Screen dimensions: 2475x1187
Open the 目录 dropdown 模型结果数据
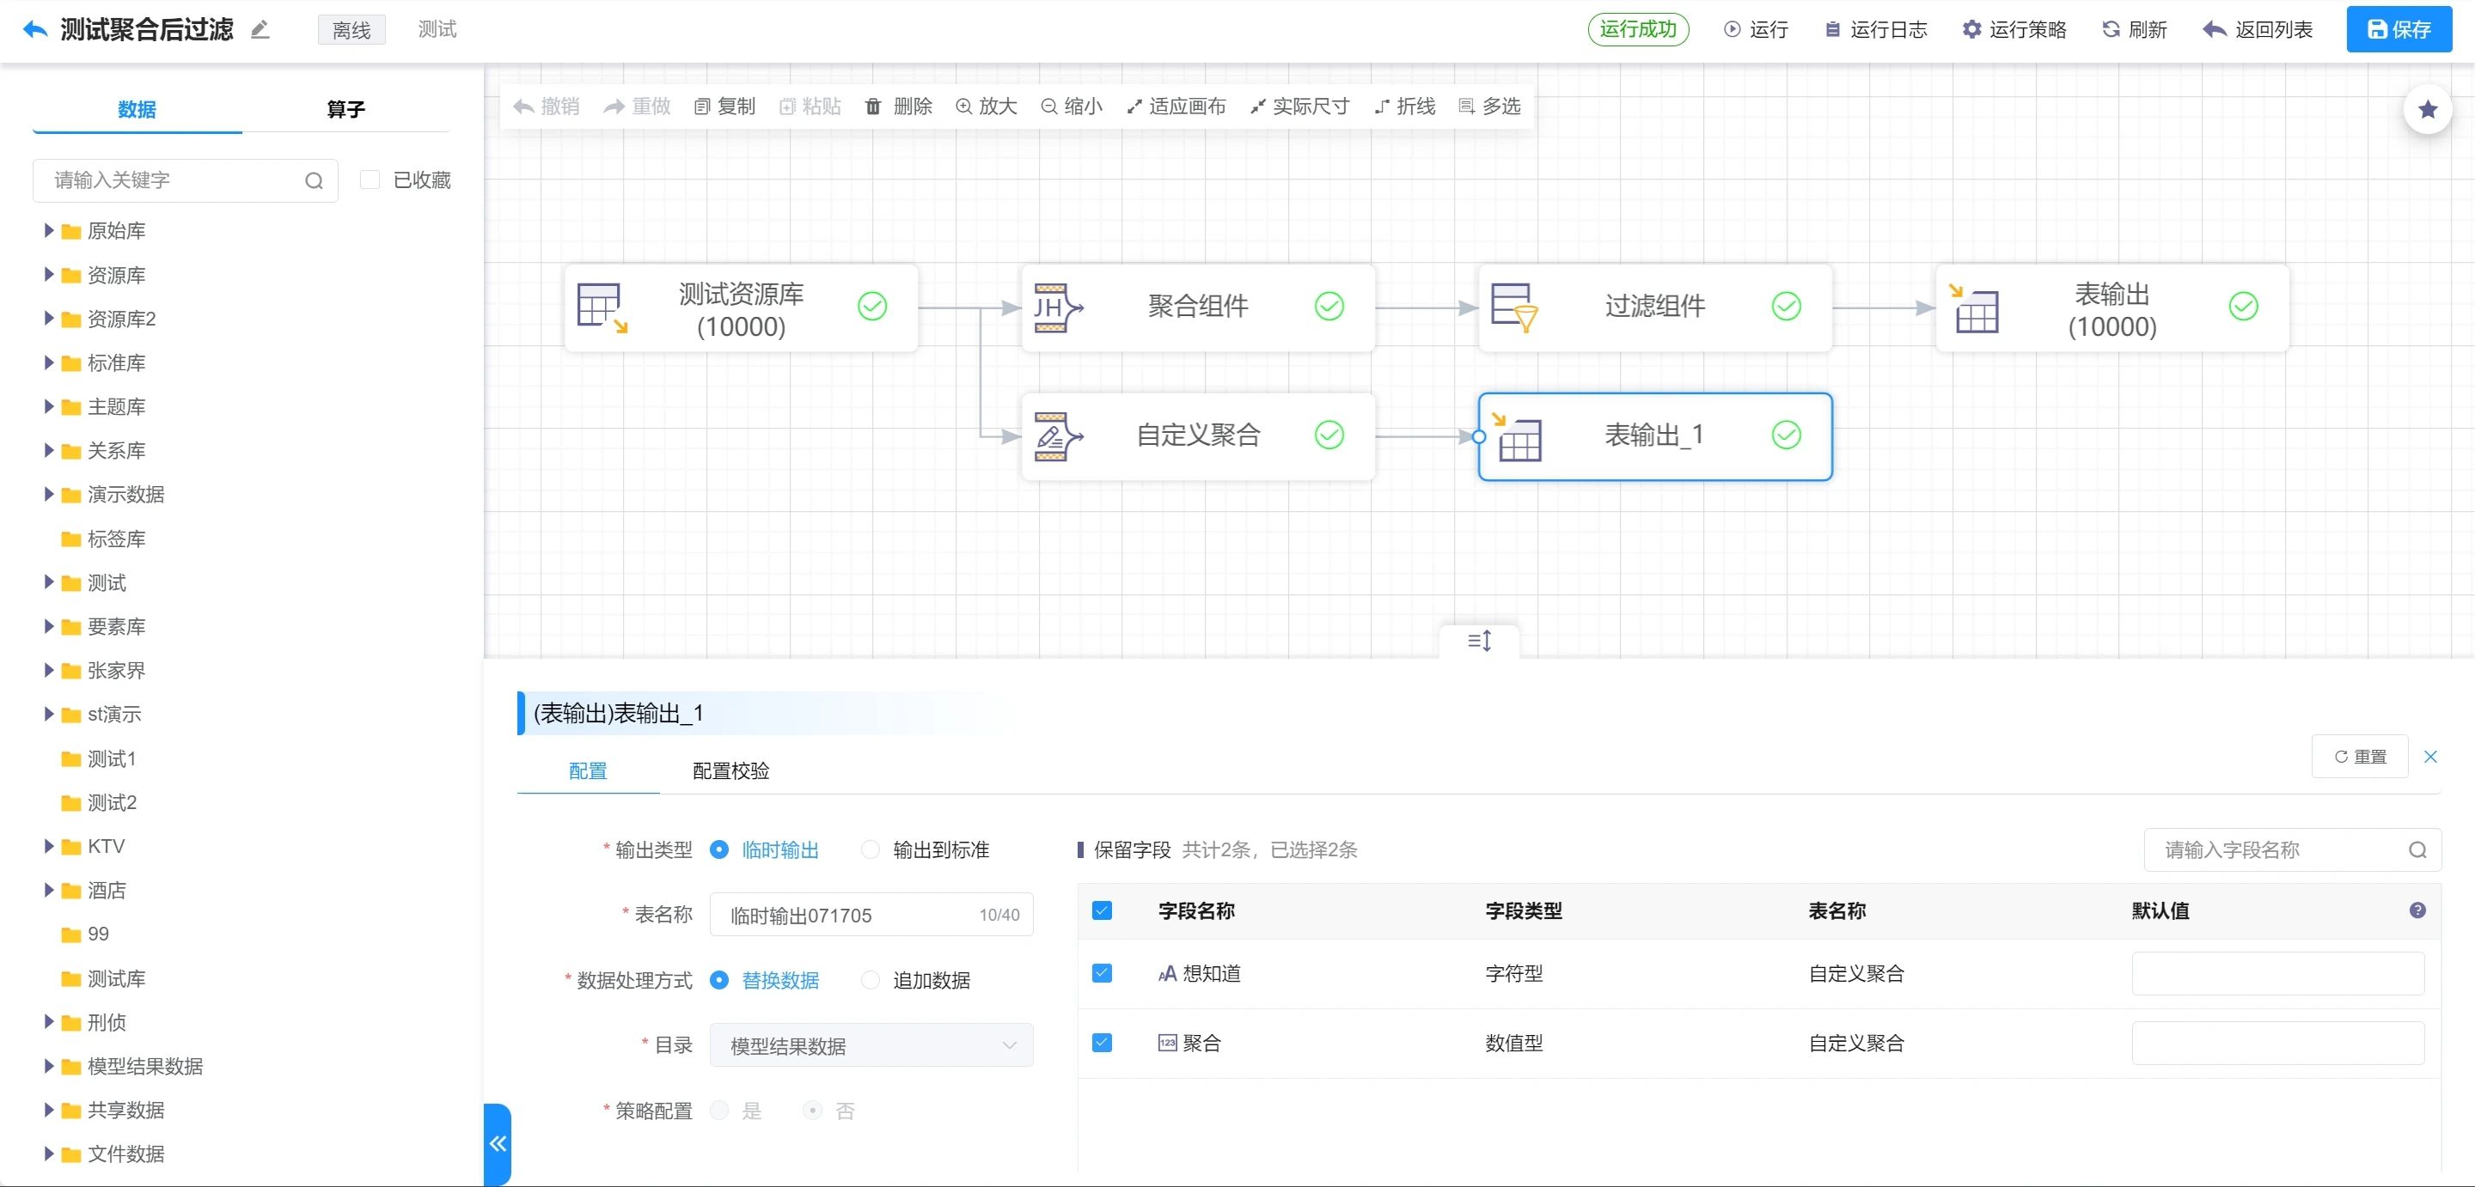click(871, 1045)
